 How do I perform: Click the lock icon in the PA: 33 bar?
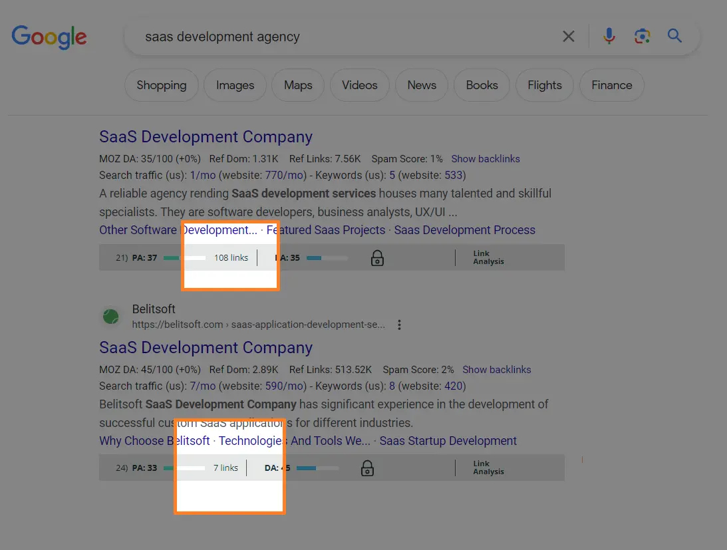point(367,468)
